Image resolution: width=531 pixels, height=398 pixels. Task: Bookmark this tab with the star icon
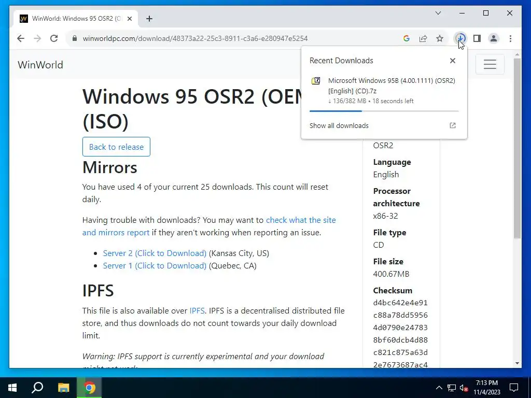click(440, 38)
